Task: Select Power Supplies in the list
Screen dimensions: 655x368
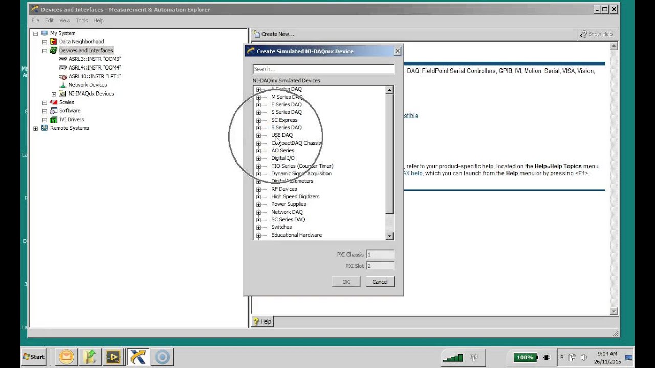Action: pos(289,204)
